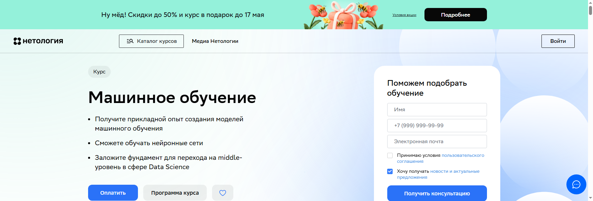Open Условия акции link
This screenshot has width=593, height=201.
tap(404, 15)
